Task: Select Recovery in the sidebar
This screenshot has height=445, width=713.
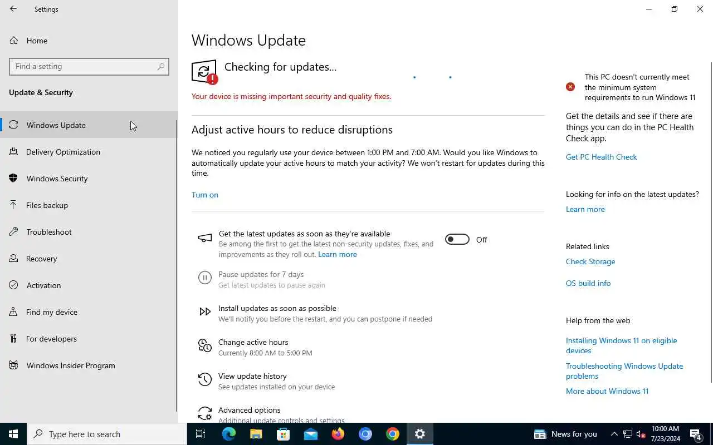Action: point(89,259)
